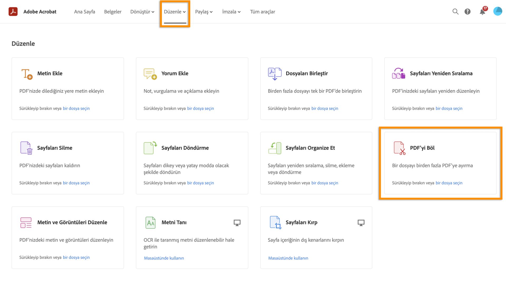
Task: Open the Metin ve Görüntüleri Düzenle card title
Action: click(x=72, y=222)
